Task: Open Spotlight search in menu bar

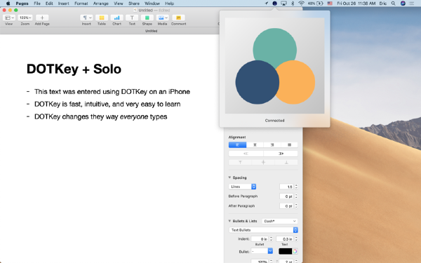Action: point(394,4)
